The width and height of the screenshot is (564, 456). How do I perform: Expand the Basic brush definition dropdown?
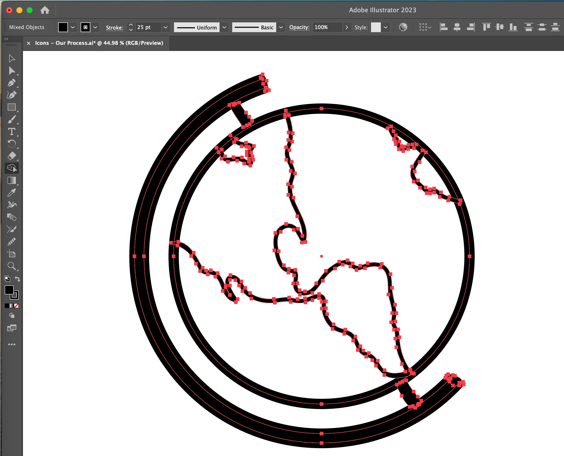point(281,27)
